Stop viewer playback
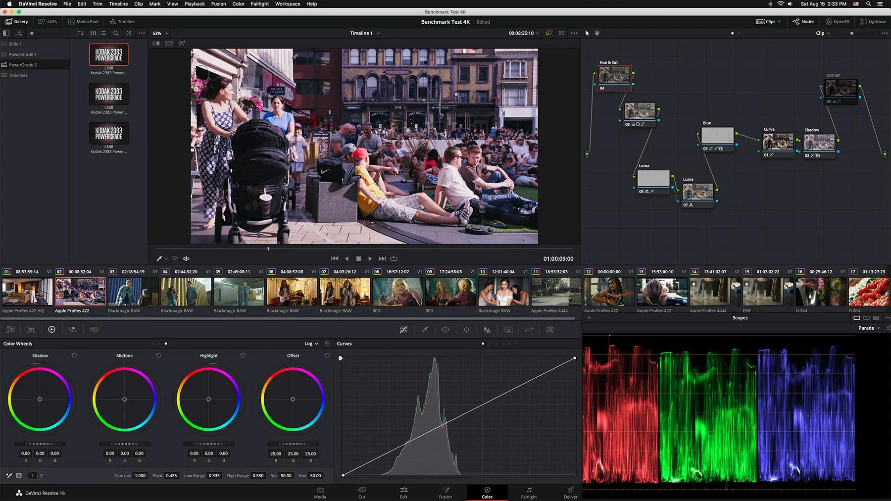Viewport: 891px width, 501px height. [x=358, y=258]
